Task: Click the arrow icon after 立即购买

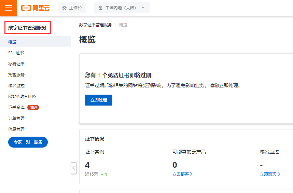Action: [279, 174]
